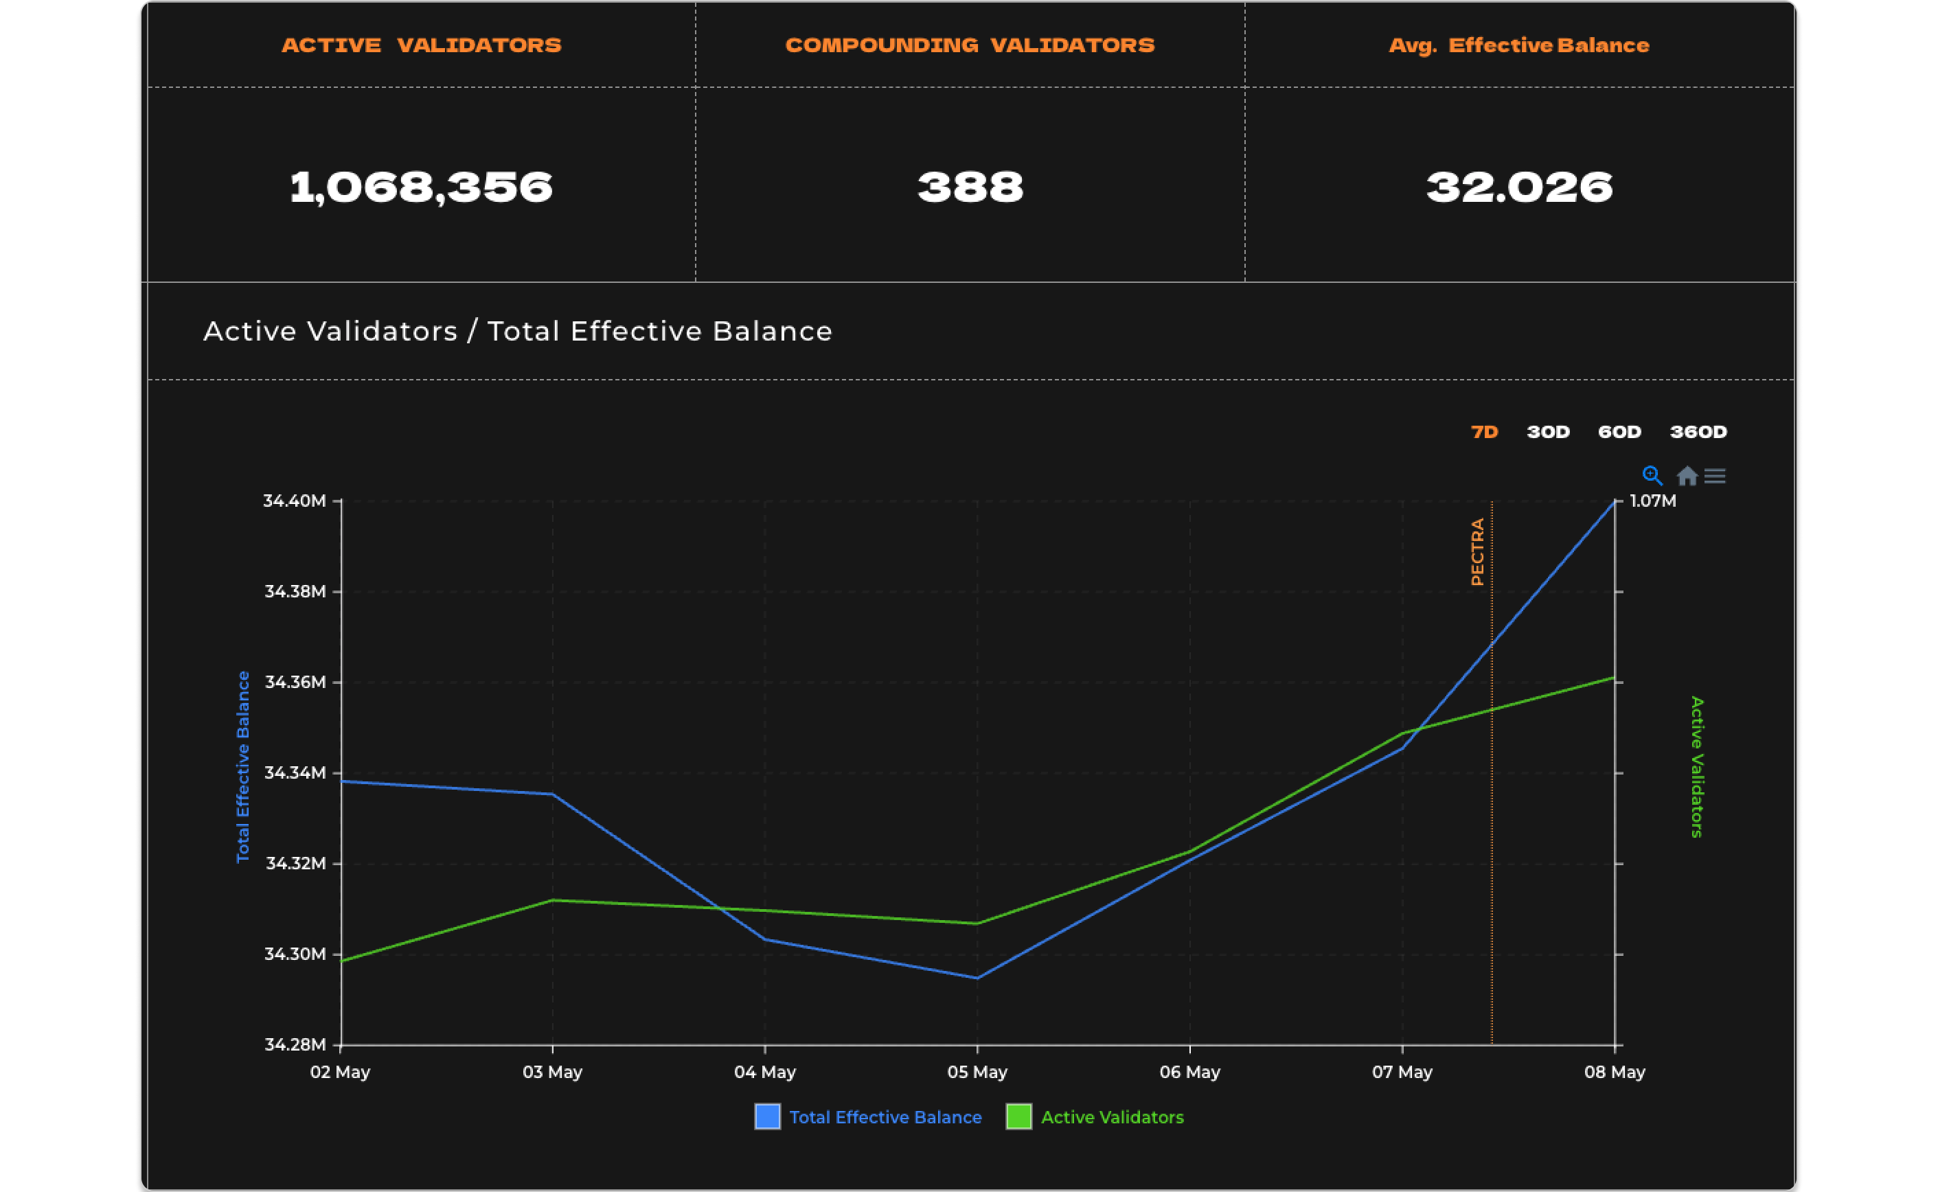This screenshot has height=1192, width=1938.
Task: Show the 360D time range
Action: click(1698, 432)
